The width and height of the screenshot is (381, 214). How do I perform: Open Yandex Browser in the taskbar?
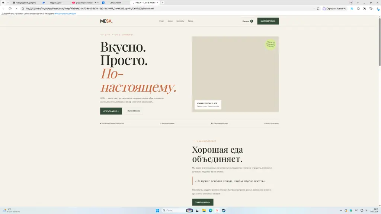coord(217,210)
